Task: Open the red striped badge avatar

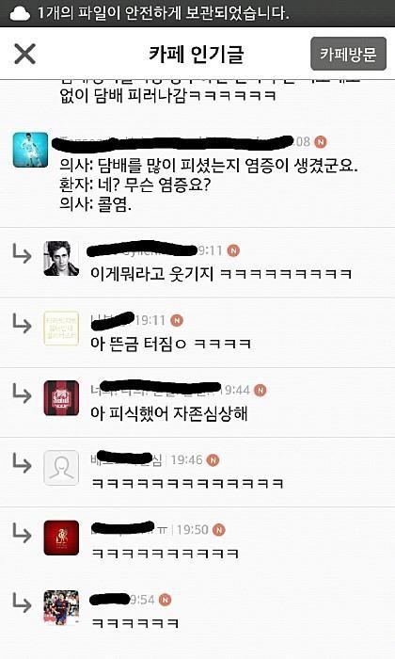Action: tap(61, 398)
